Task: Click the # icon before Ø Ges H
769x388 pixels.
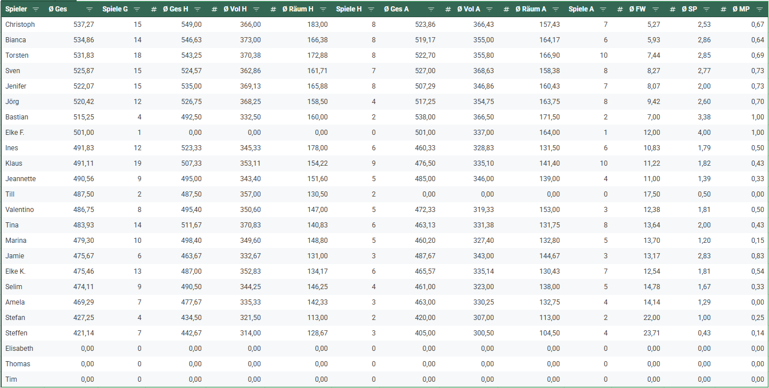Action: pyautogui.click(x=154, y=10)
